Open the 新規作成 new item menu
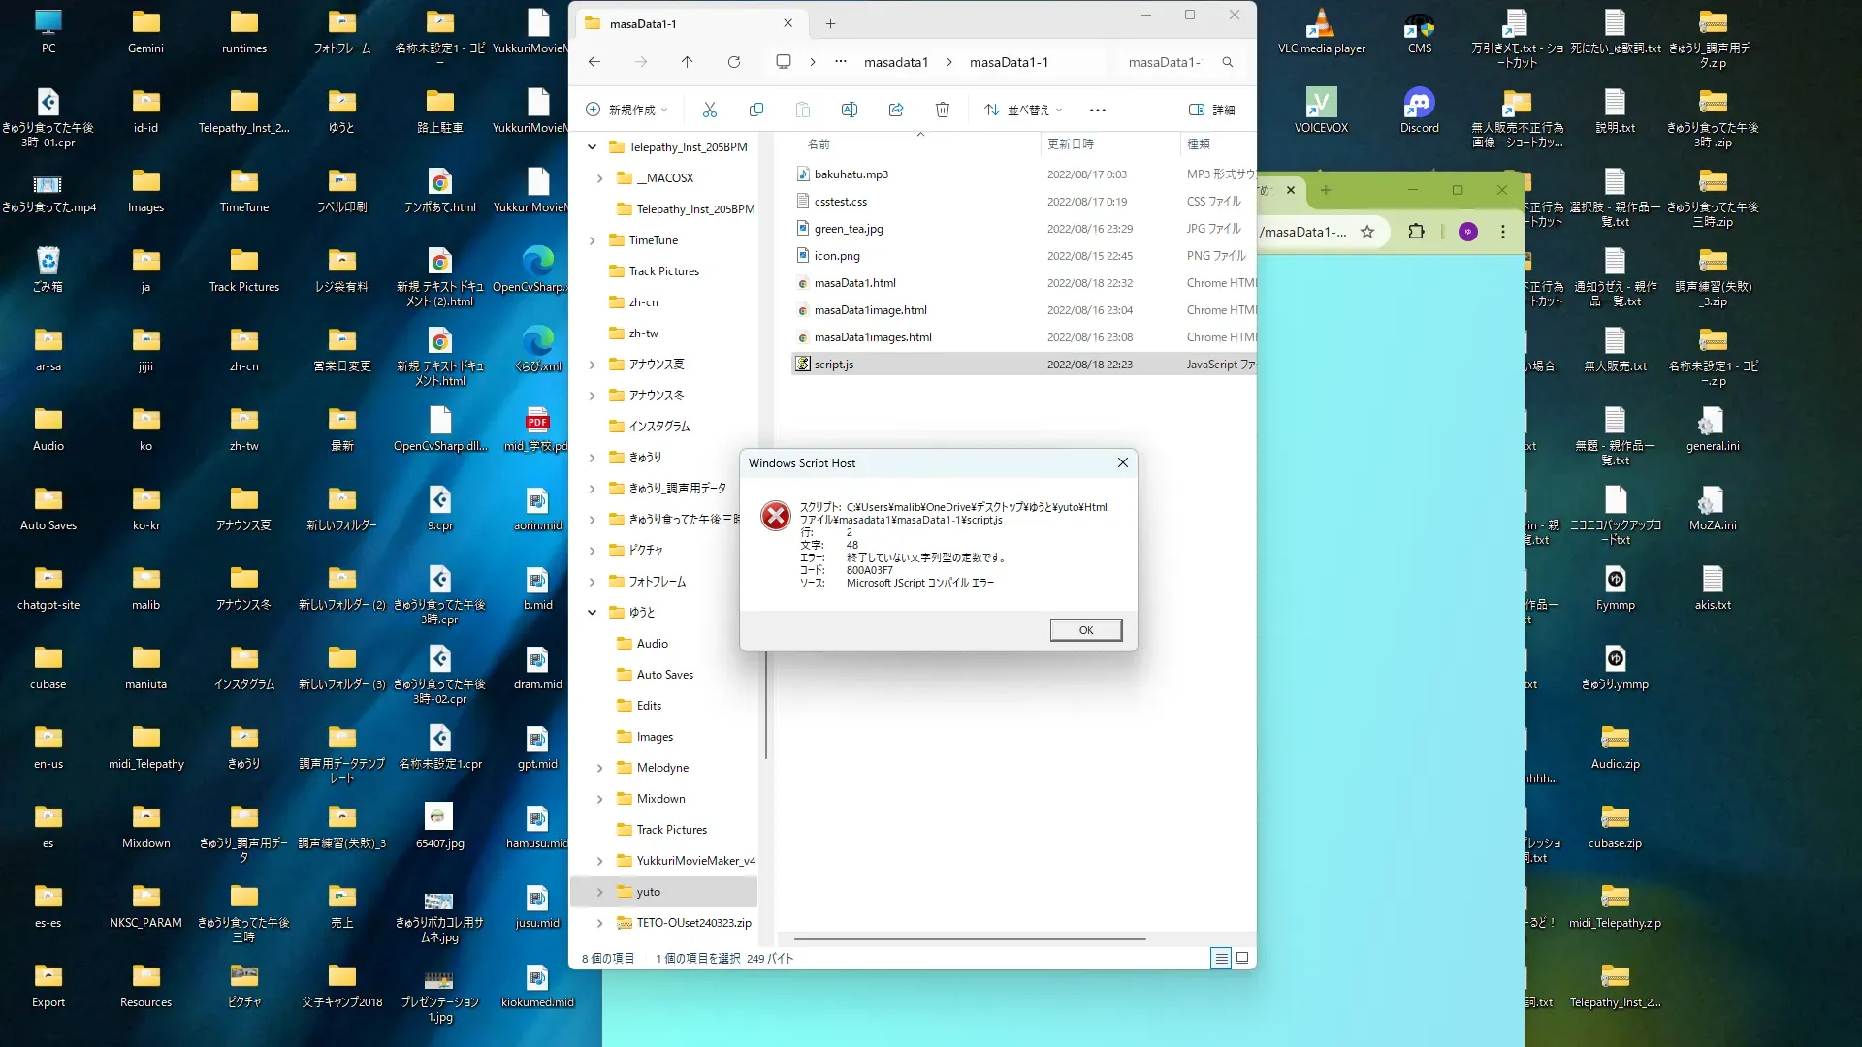Image resolution: width=1862 pixels, height=1047 pixels. (x=627, y=110)
